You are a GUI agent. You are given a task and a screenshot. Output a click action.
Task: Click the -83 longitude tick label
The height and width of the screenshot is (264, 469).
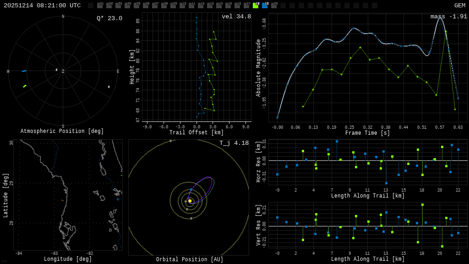[x=54, y=253]
